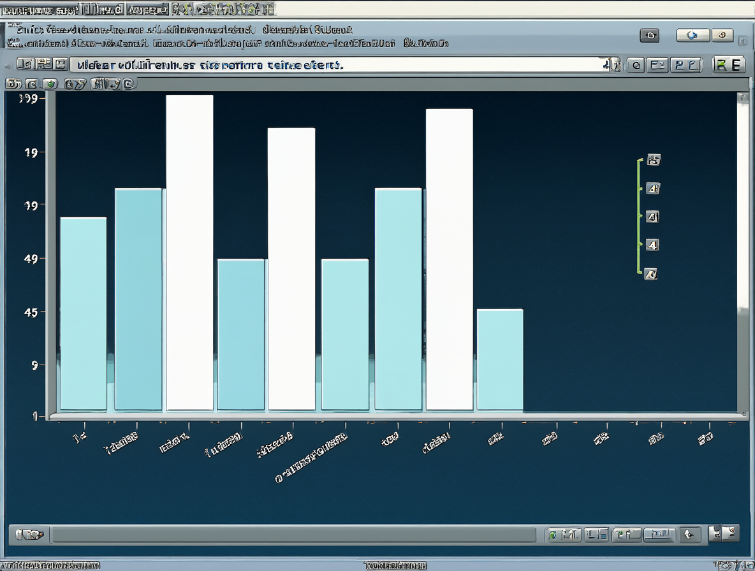Click the arrow pointer button in the bottom toolbar
The width and height of the screenshot is (755, 571).
tap(689, 535)
